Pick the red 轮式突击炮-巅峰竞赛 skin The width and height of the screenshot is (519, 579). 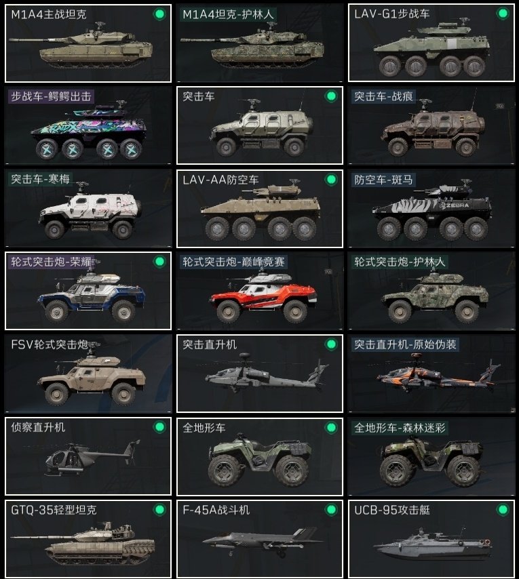[x=260, y=291]
